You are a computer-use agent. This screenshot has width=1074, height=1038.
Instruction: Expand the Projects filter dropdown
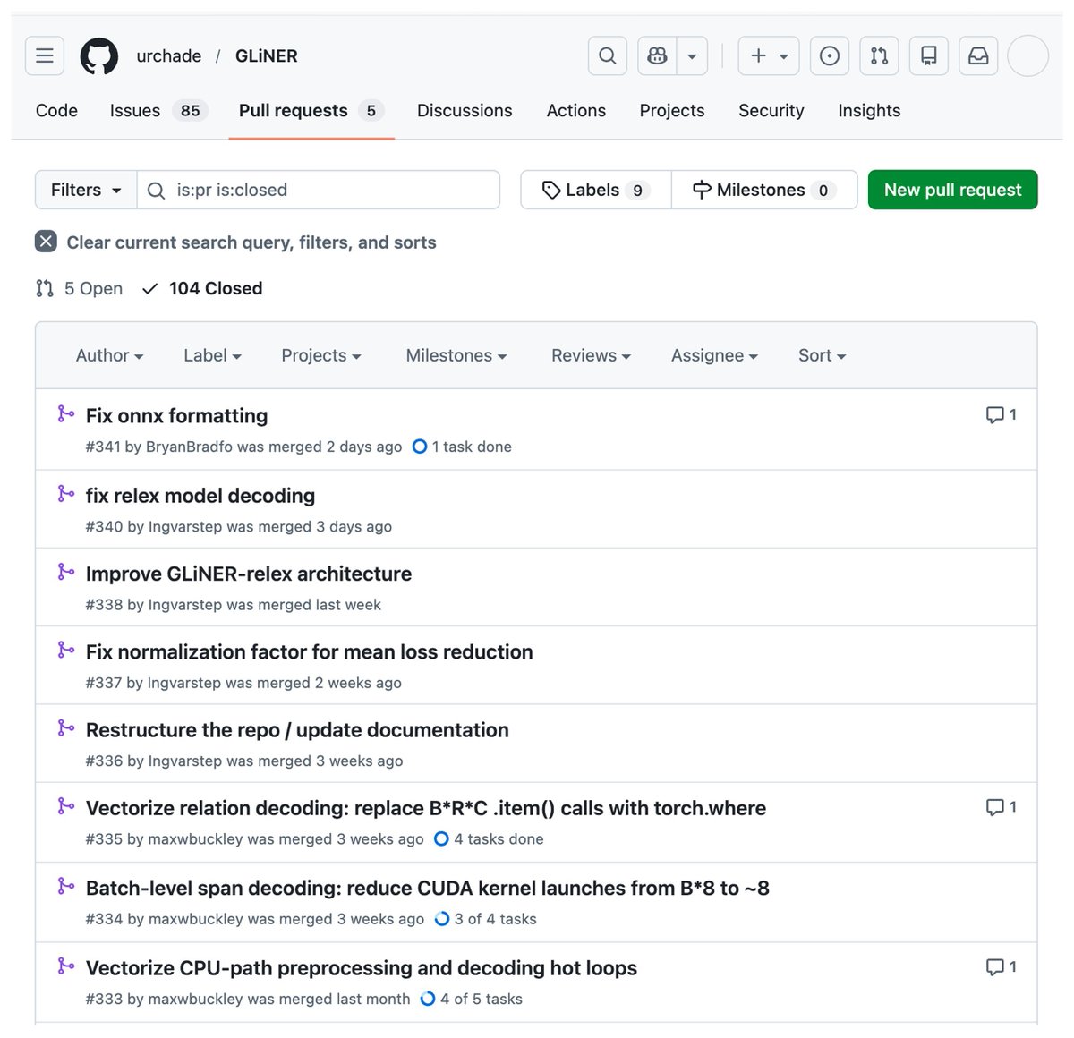pyautogui.click(x=320, y=355)
